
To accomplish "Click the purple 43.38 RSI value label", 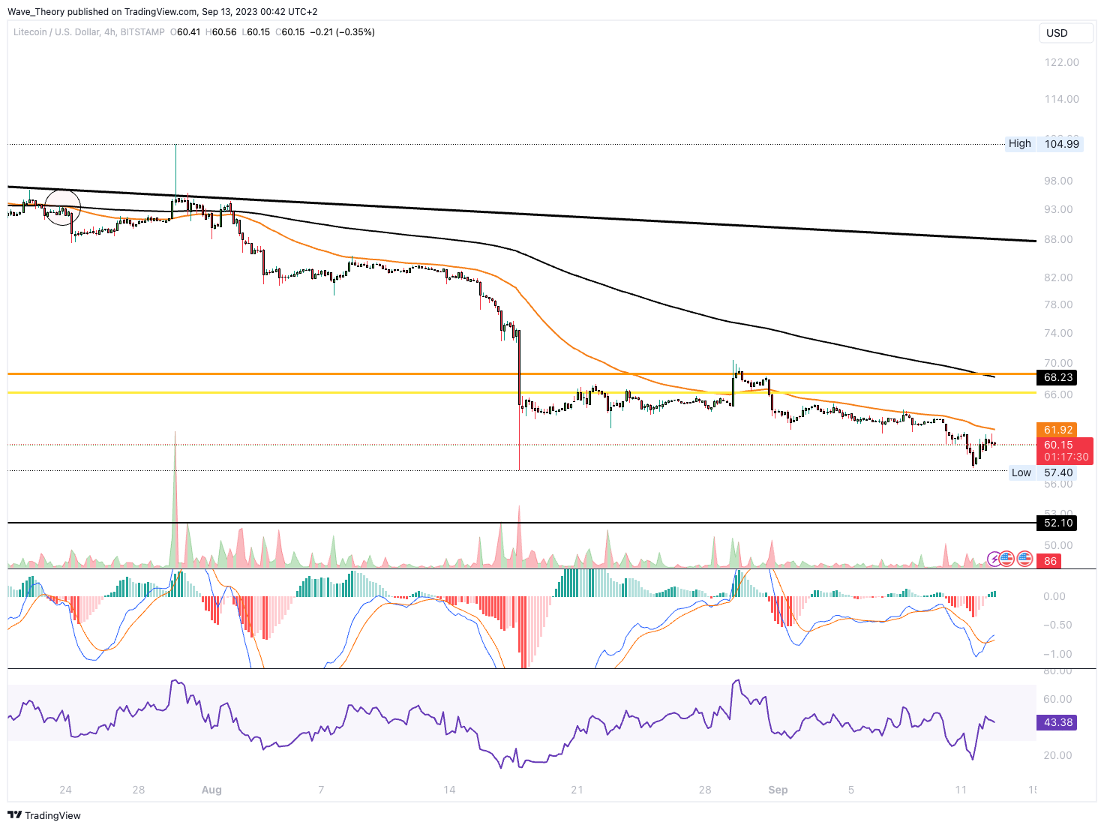I will tap(1058, 722).
